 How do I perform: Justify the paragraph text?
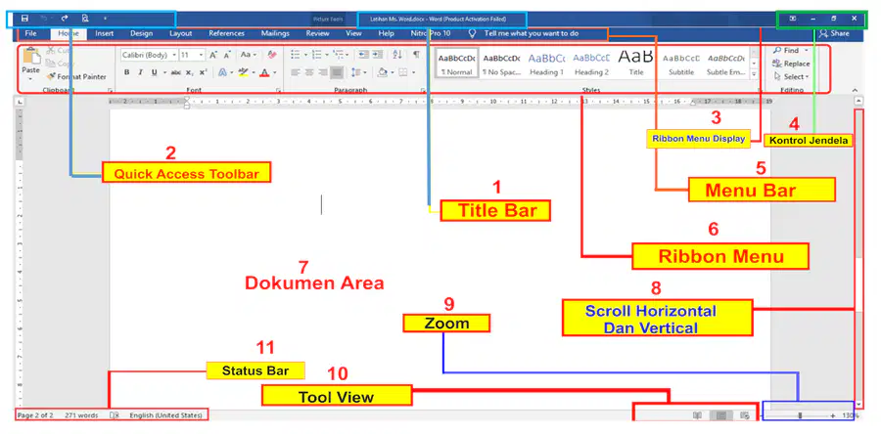click(337, 72)
